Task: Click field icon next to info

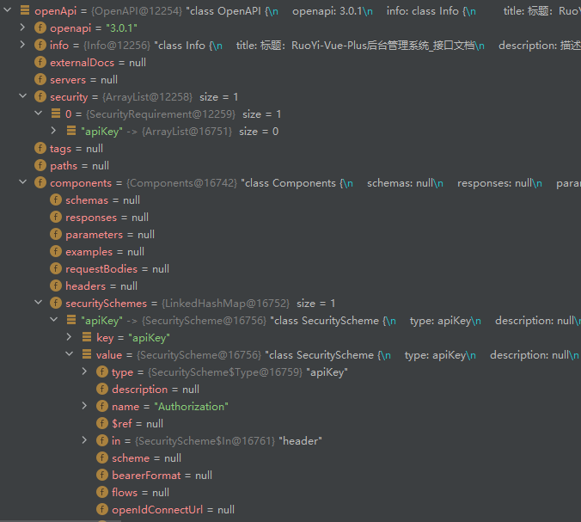Action: point(40,46)
